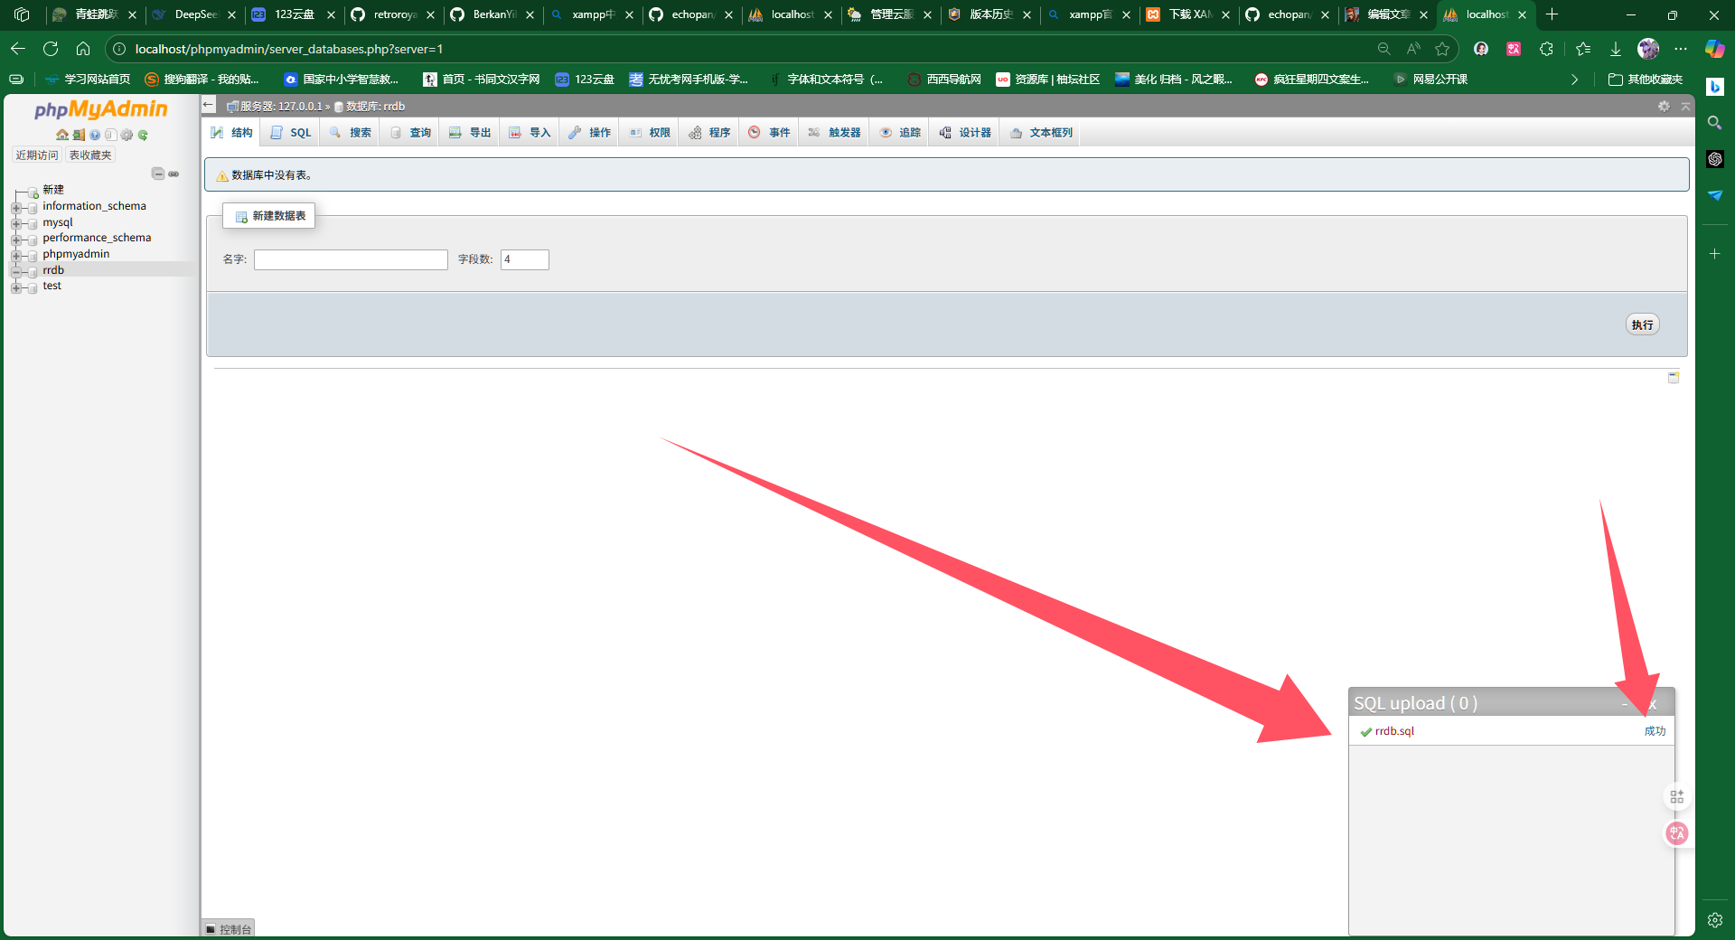
Task: Open page settings gear at top right
Action: (x=1664, y=106)
